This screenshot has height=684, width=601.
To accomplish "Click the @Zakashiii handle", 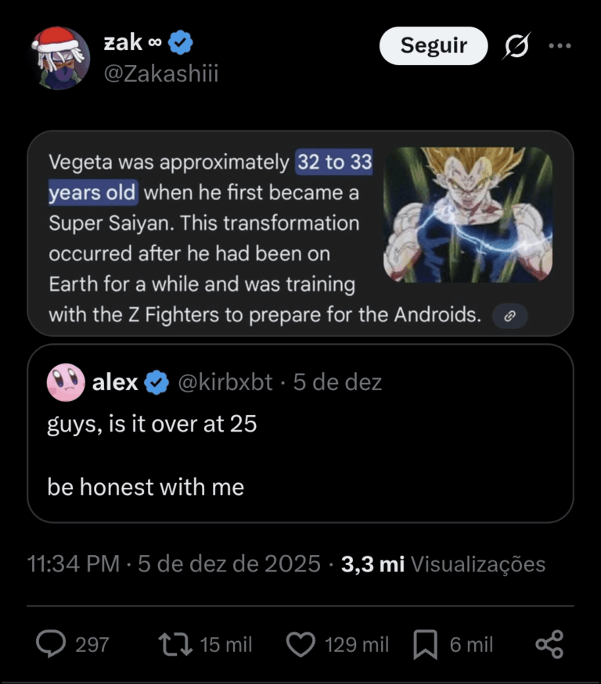I will tap(160, 73).
